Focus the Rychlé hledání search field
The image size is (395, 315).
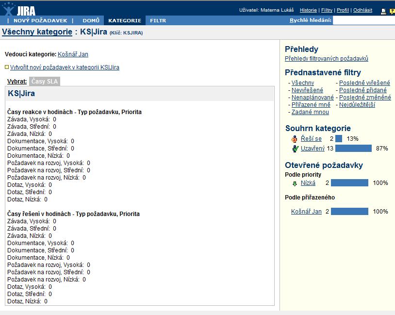pos(364,20)
